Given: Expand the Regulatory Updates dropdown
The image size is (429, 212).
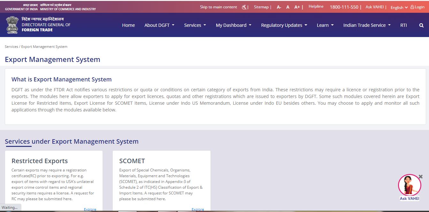Looking at the screenshot, I should (284, 25).
